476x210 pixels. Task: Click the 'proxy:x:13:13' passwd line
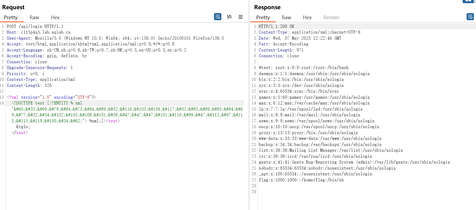point(308,133)
